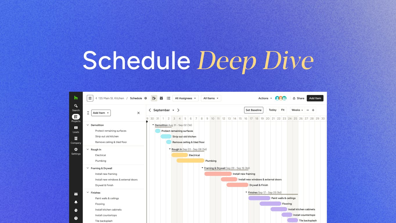Go to Leads in the sidebar

[76, 128]
